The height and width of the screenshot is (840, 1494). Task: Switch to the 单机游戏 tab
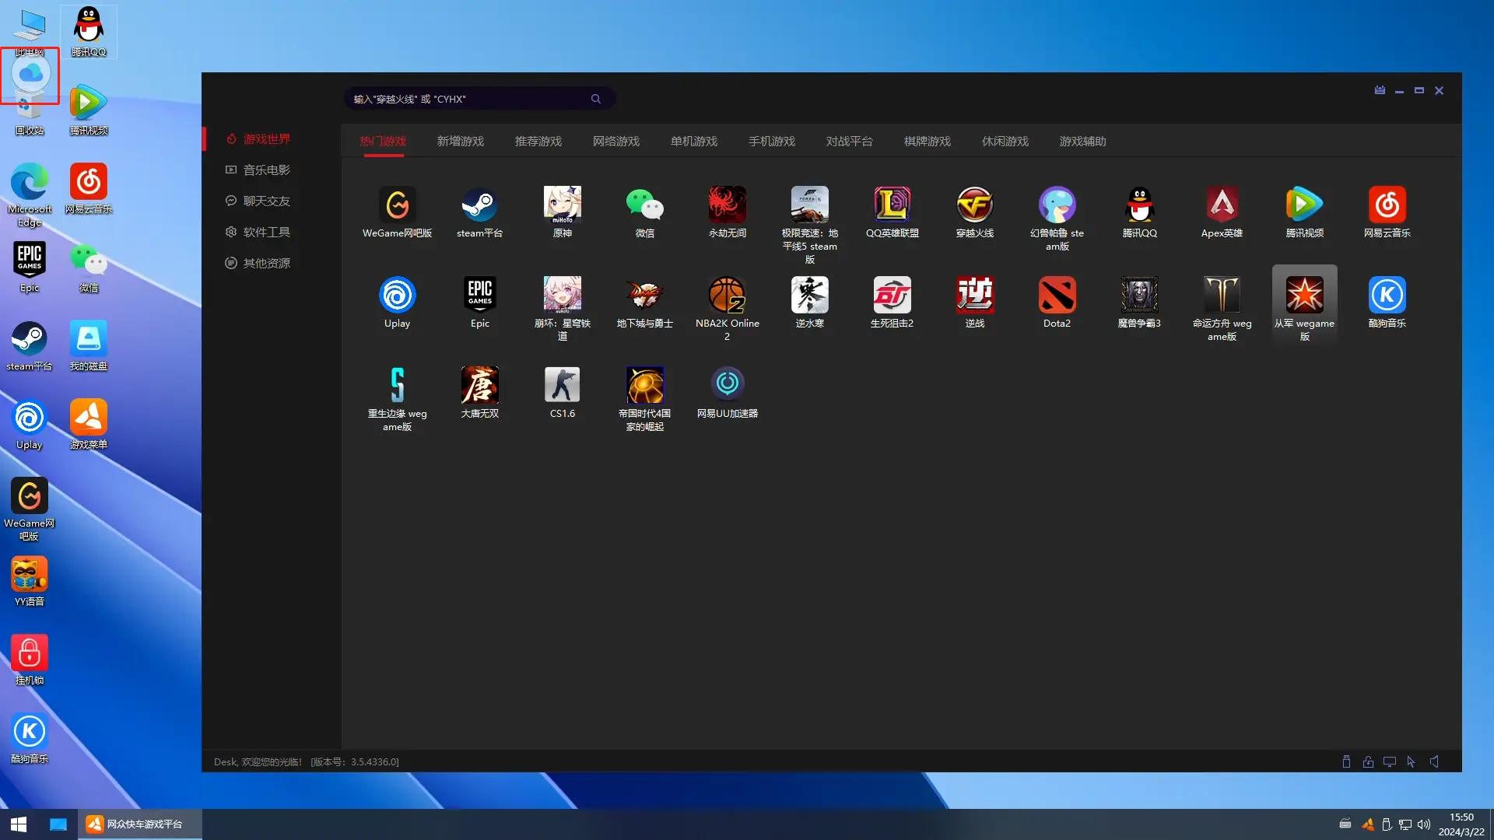694,142
